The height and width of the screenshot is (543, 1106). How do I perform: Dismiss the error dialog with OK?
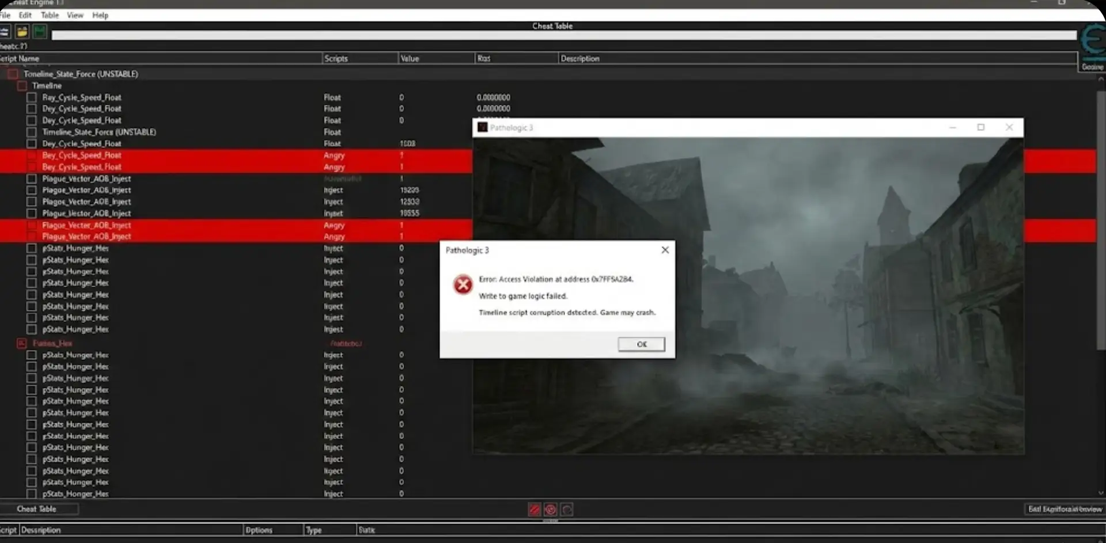pos(641,344)
